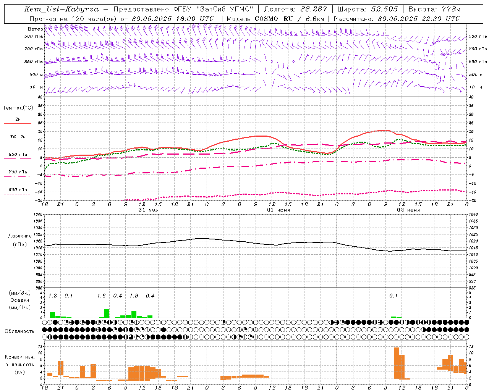The width and height of the screenshot is (489, 391).
Task: Click the tallest orange convective bar on 02 июня
Action: tap(396, 363)
